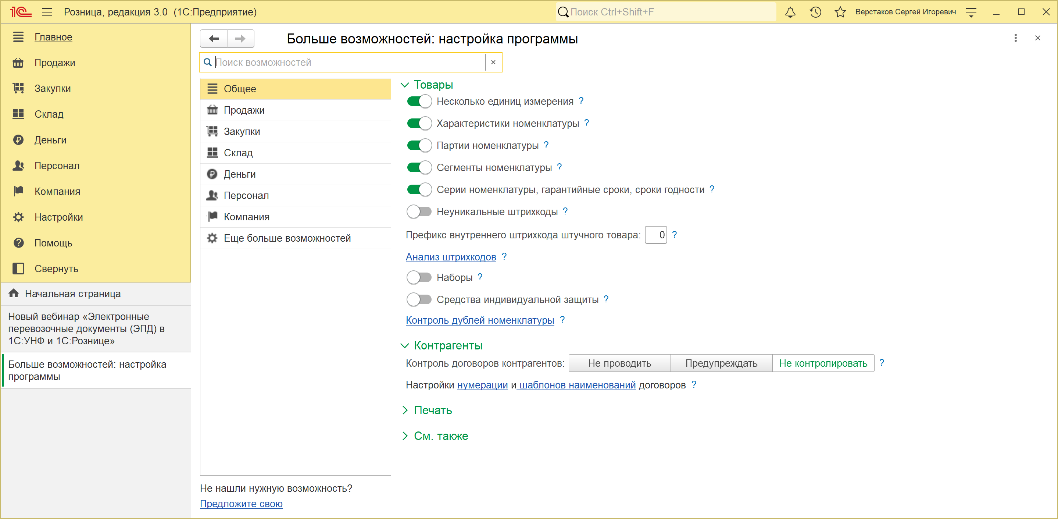Screen dimensions: 1058x519
Task: Enable Наборы switch
Action: pos(419,277)
